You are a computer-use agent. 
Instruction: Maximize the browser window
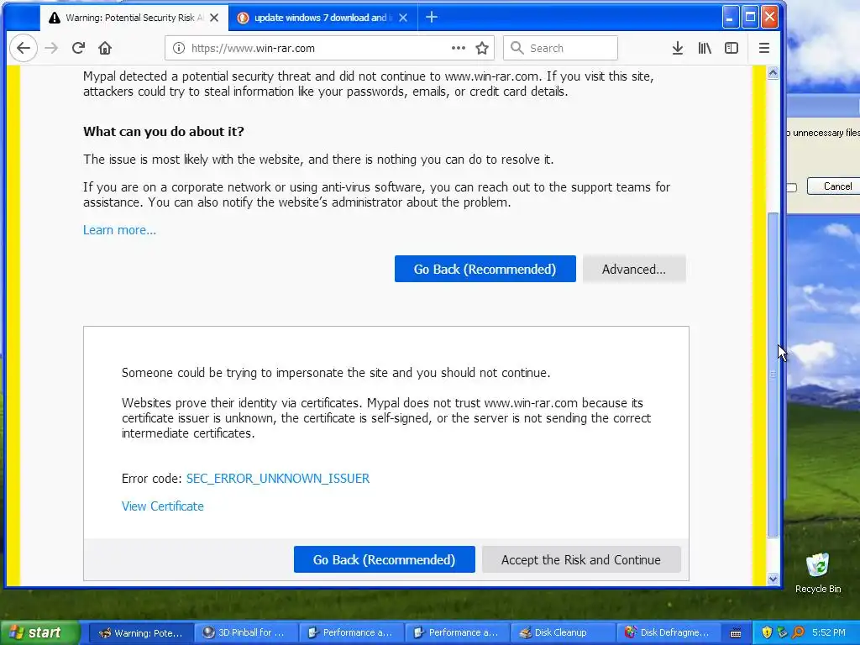pos(750,17)
